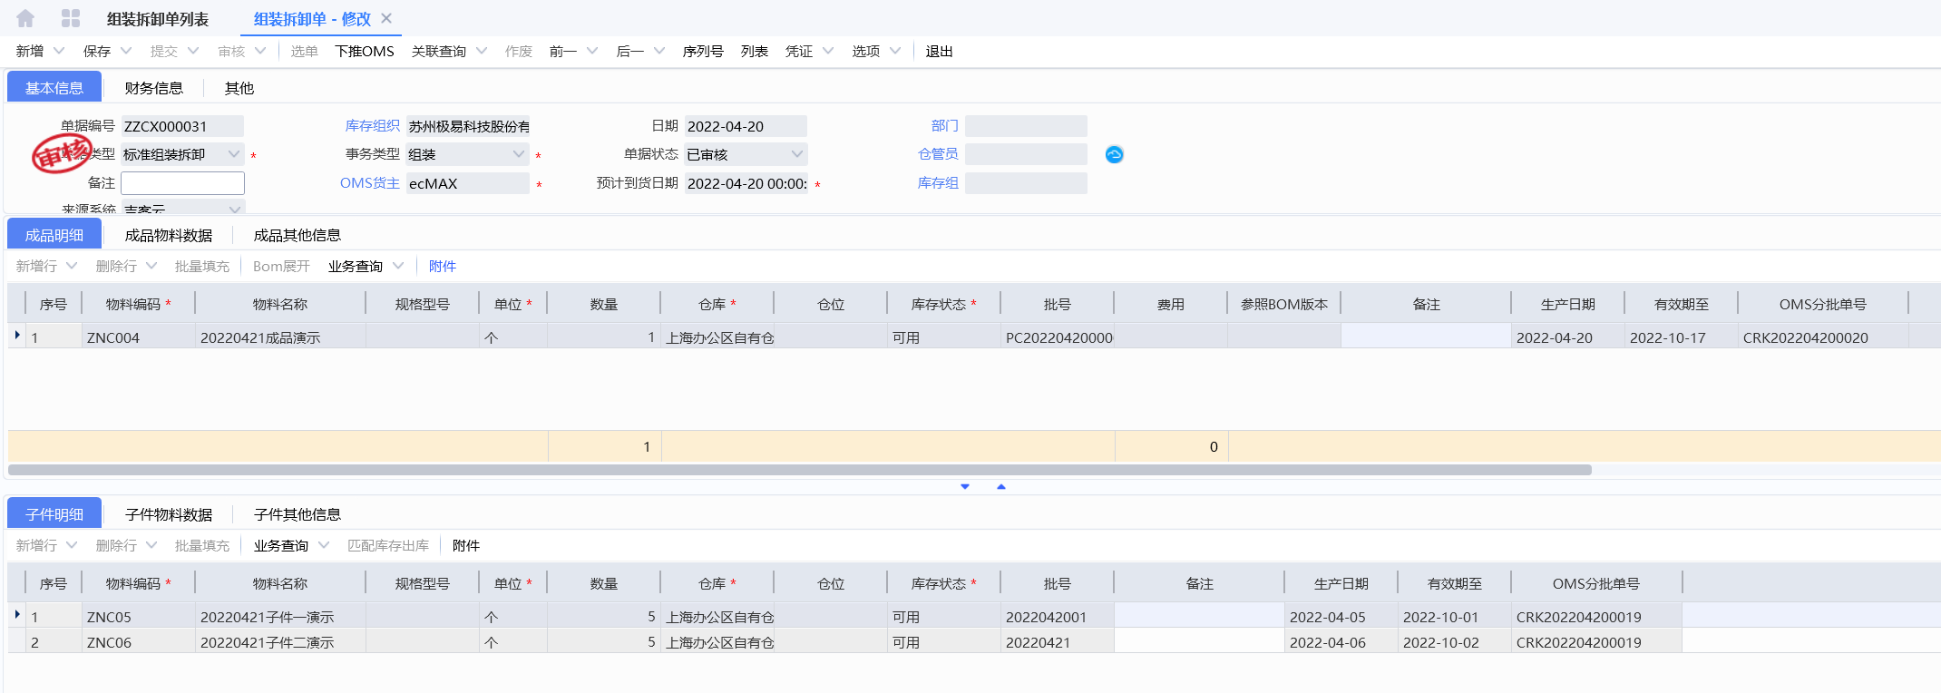
Task: Close the 组装拆卸单 - 修改 tab
Action: tap(386, 18)
